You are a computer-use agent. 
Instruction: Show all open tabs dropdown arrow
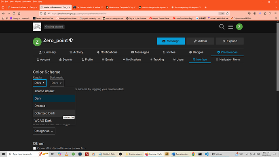tap(276, 7)
